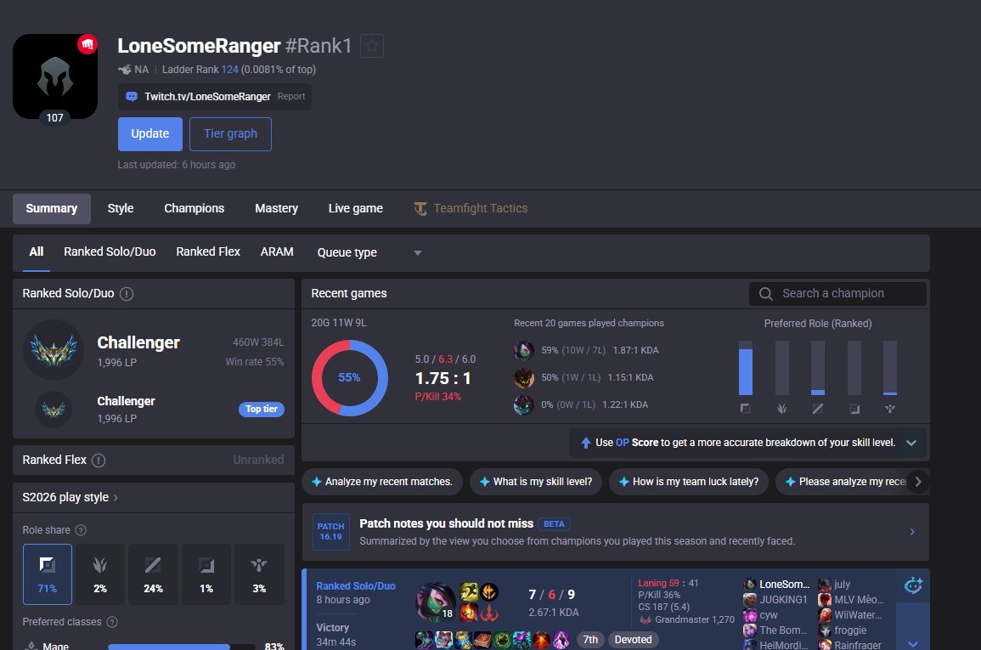Click Analyze my recent matches prompt
981x650 pixels.
pyautogui.click(x=381, y=482)
